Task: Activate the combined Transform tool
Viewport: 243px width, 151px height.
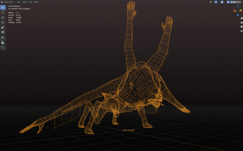Action: (3, 32)
